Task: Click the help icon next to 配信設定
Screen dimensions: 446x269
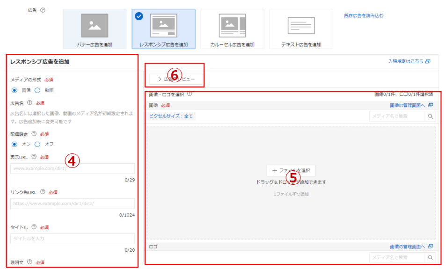Action: pyautogui.click(x=34, y=133)
